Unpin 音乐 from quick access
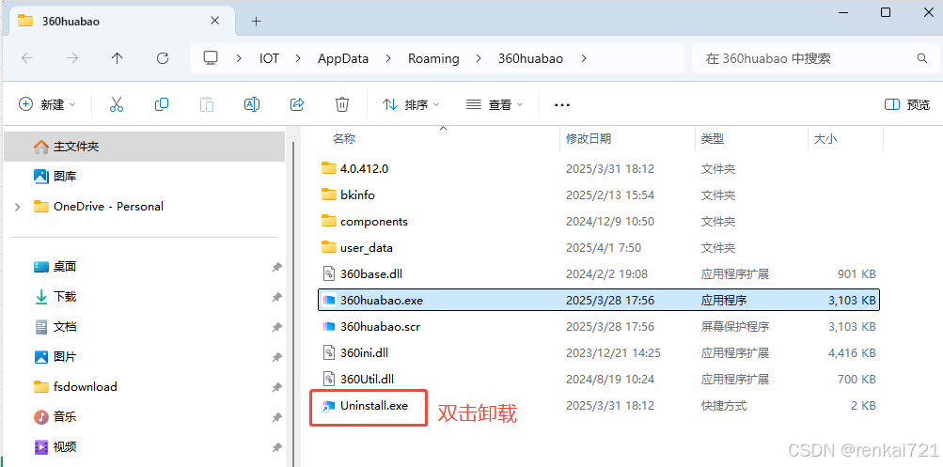The height and width of the screenshot is (467, 943). [276, 417]
